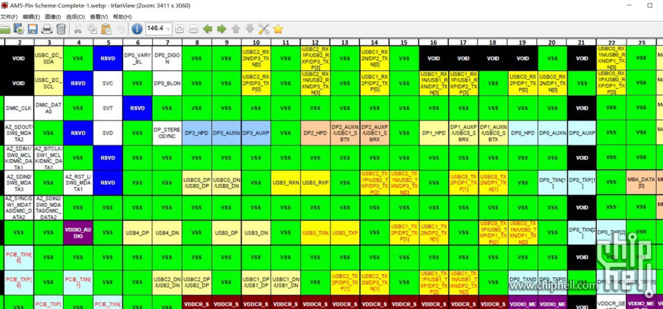Click the USB3_DN cell
The image size is (663, 309).
(256, 233)
